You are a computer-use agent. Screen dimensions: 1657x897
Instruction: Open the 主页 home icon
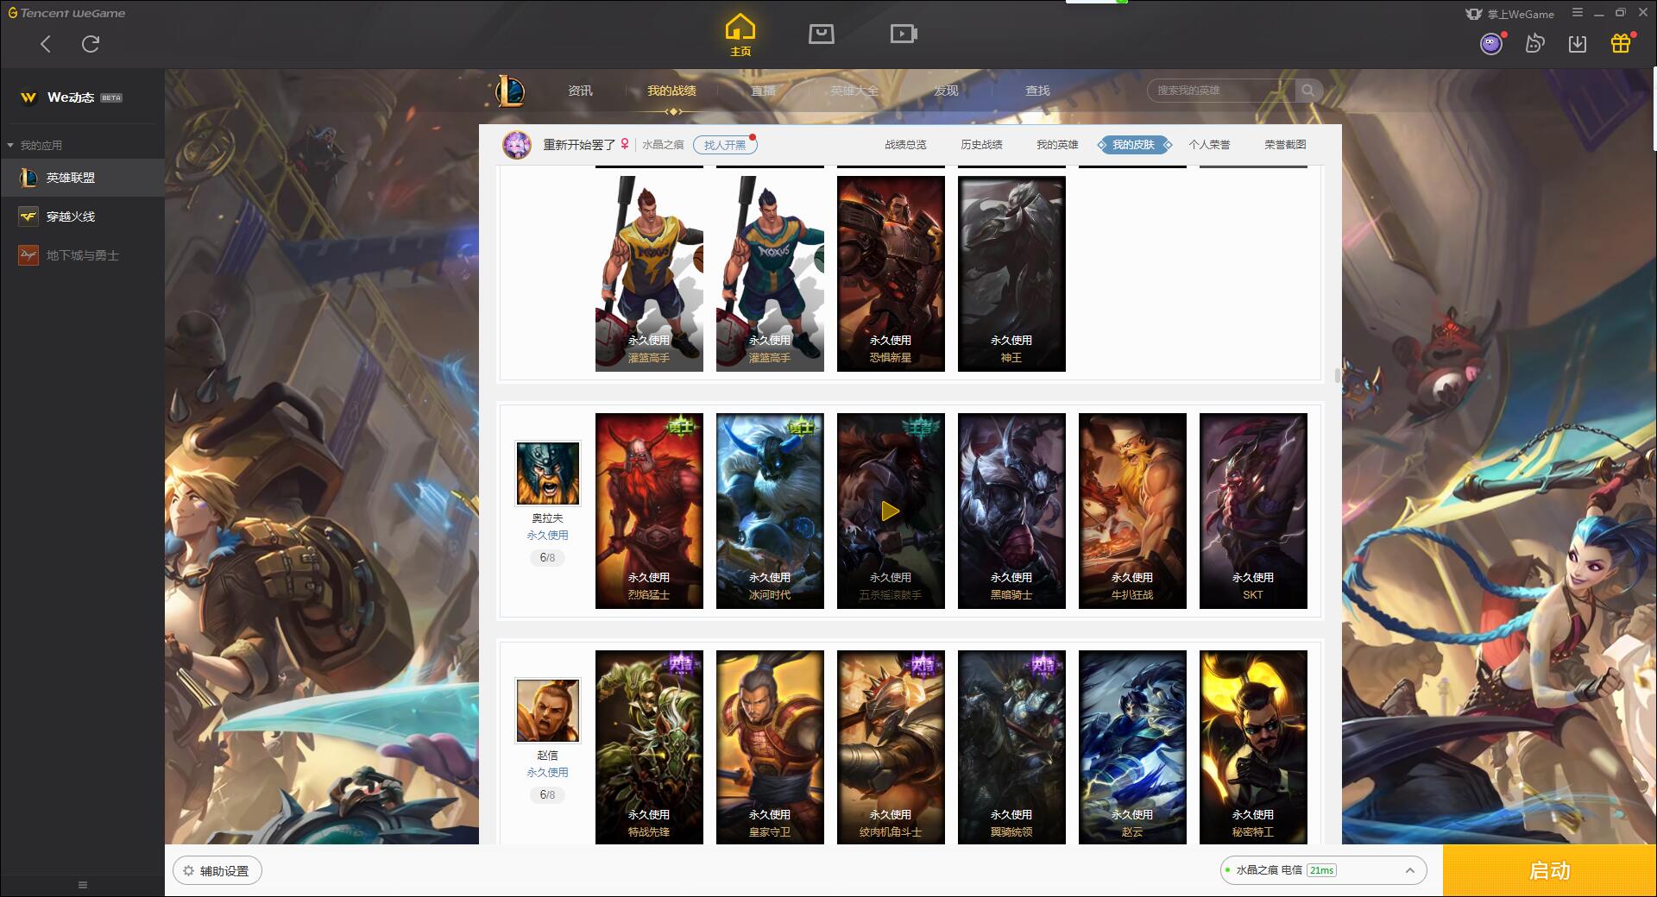(740, 35)
